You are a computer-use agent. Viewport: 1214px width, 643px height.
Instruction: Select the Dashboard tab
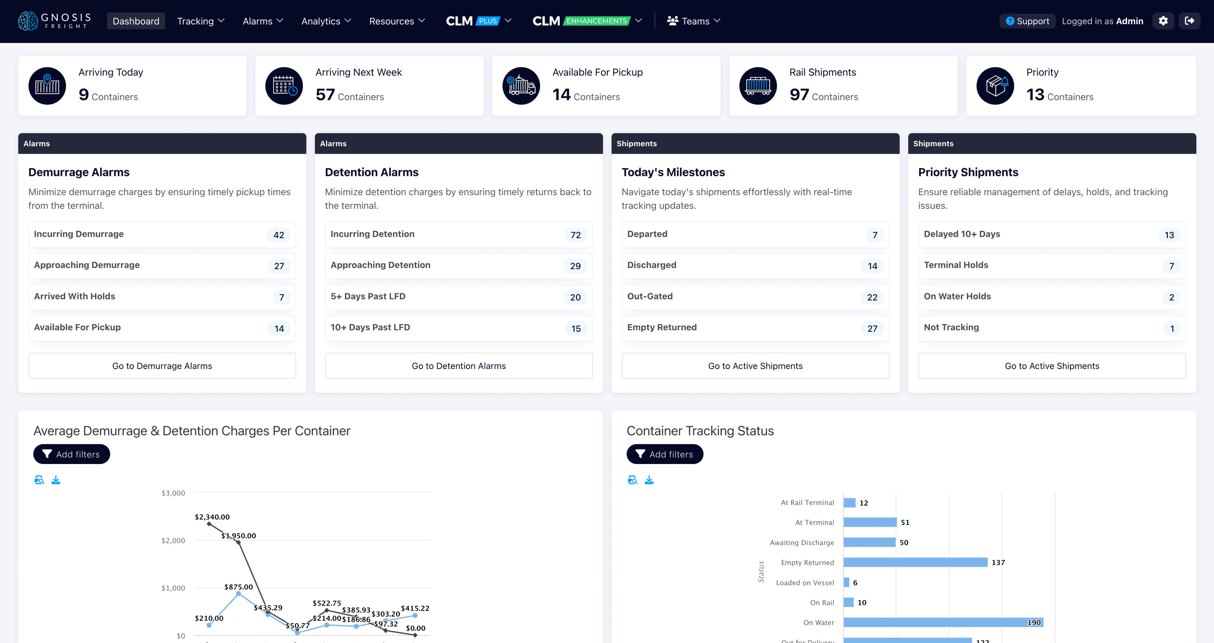(x=136, y=21)
